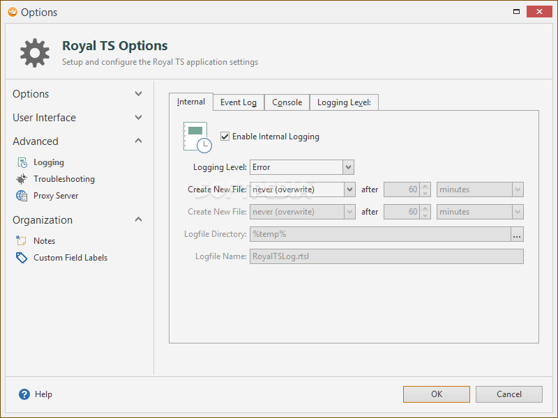This screenshot has height=418, width=558.
Task: Click the Royal TS crown icon in the title bar
Action: 13,12
